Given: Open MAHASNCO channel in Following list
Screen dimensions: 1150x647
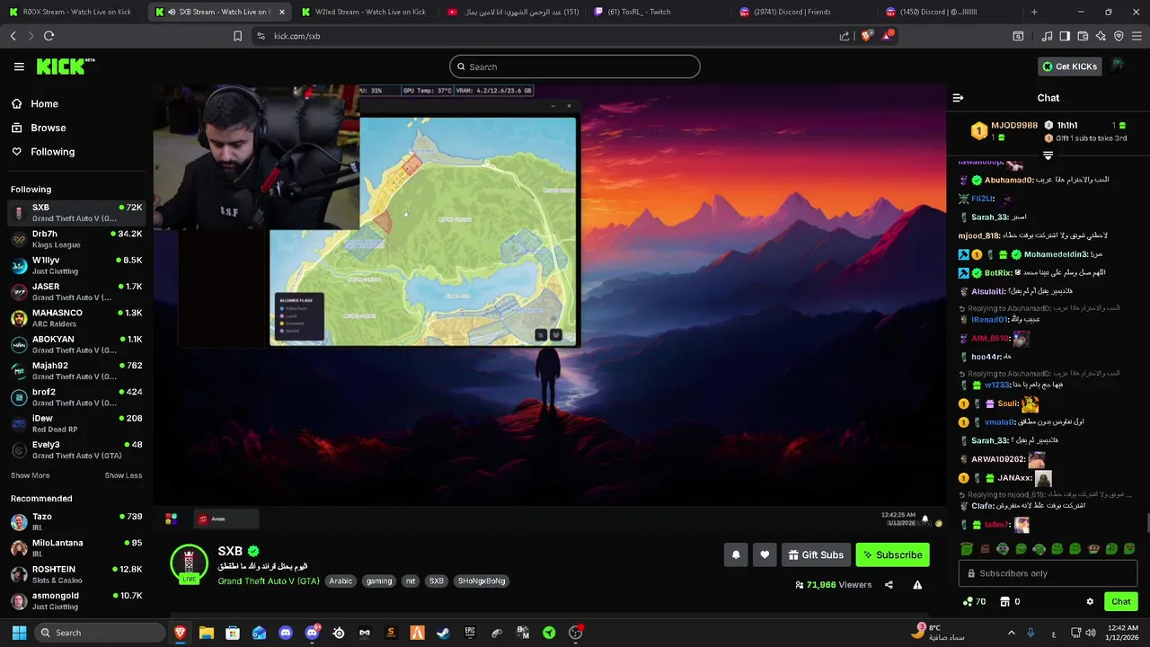Looking at the screenshot, I should (76, 318).
